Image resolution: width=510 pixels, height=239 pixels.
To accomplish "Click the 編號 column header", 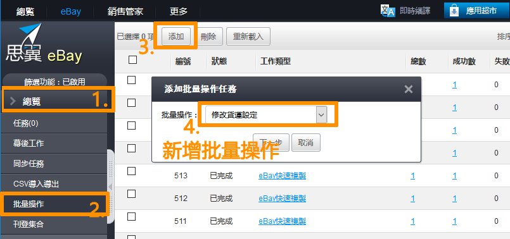I will (x=183, y=62).
